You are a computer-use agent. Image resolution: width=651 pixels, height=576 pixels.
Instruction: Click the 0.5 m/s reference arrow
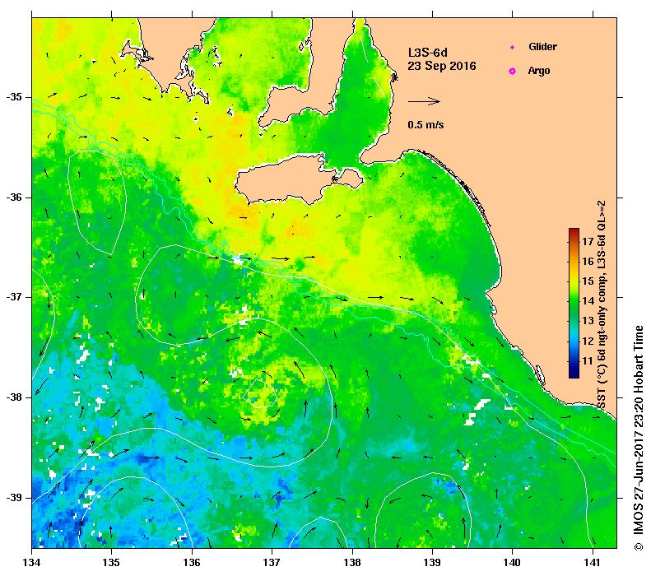click(424, 101)
